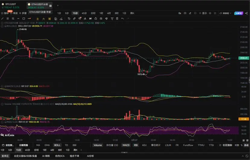Select the horizontal line drawing tool
Screen dimensions: 250x160
(18, 19)
